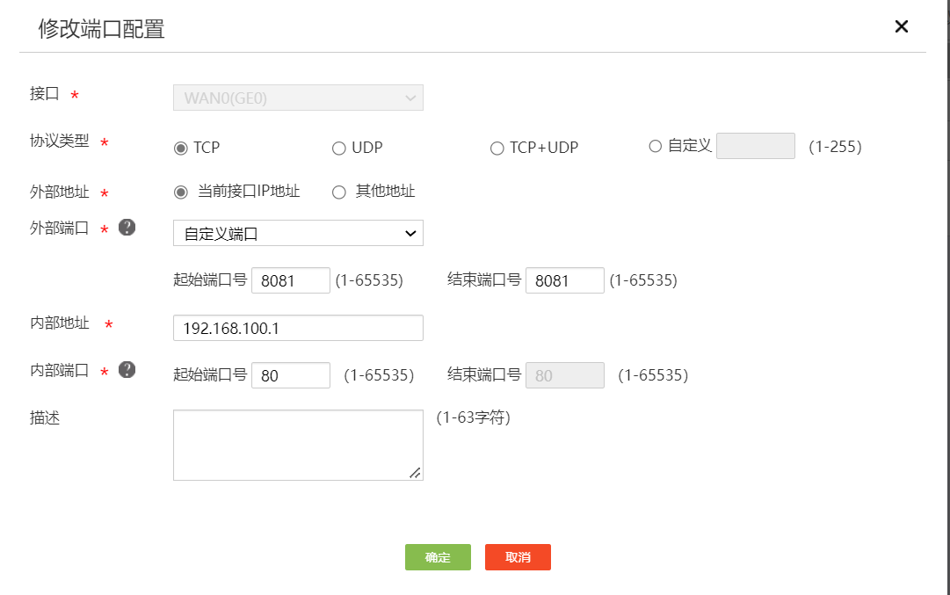Select the 自定义 protocol radio button
Screen dimensions: 950x595
coord(655,147)
